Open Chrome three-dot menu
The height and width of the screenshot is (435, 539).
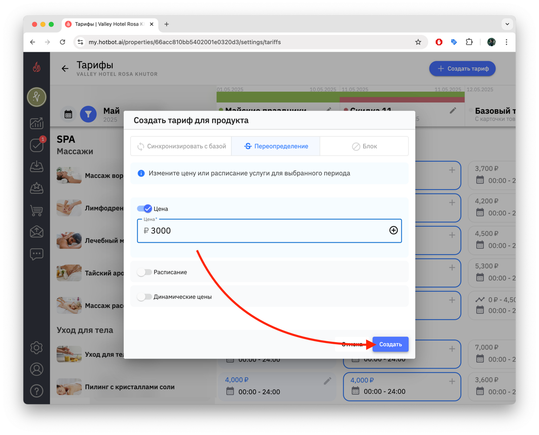(507, 42)
